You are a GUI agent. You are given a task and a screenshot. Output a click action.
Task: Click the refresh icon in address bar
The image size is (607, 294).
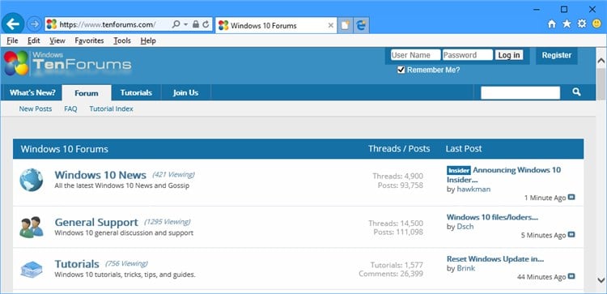coord(206,24)
